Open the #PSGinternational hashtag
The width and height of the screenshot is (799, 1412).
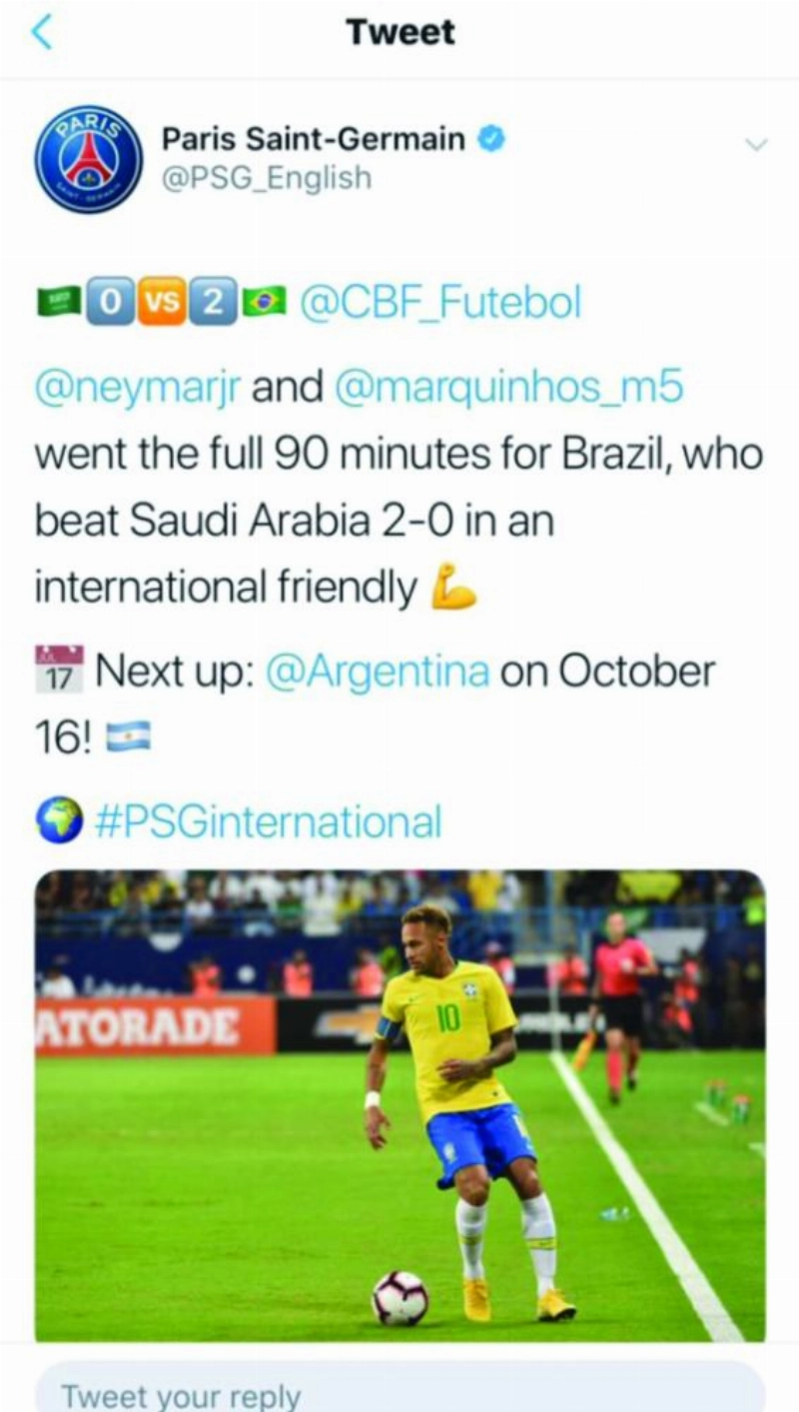pos(267,821)
